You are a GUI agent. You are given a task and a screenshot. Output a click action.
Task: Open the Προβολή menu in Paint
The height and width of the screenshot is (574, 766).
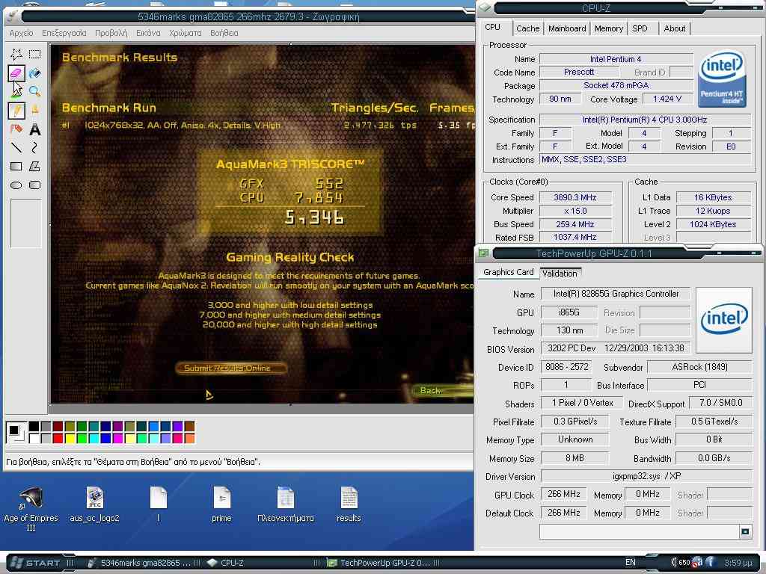click(x=111, y=33)
